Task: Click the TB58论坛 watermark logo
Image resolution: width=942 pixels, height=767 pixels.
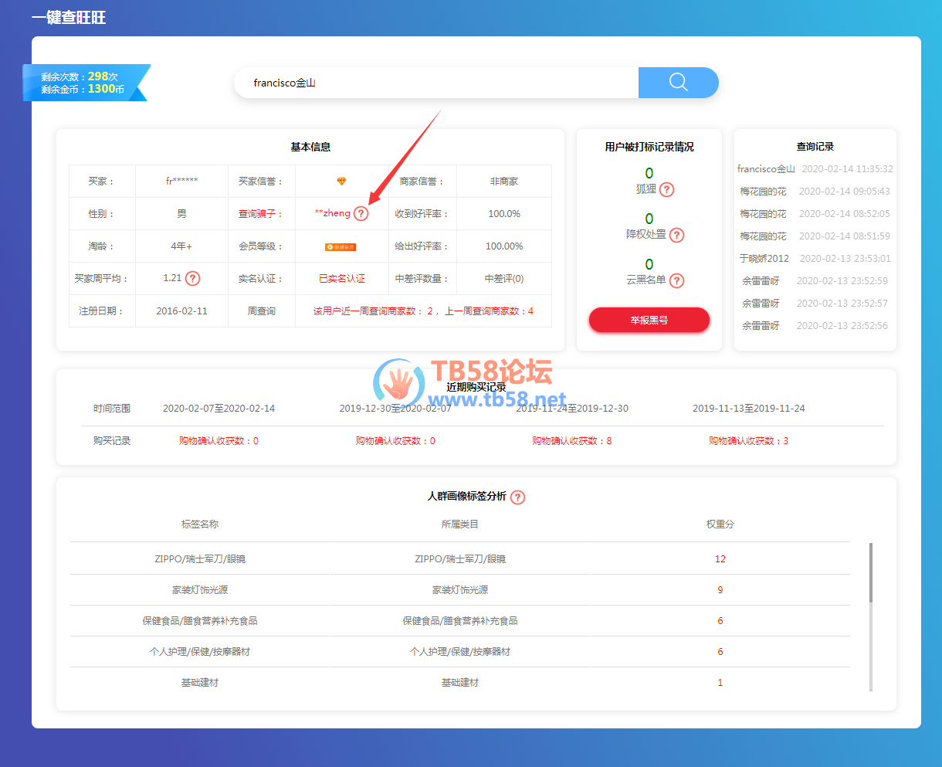Action: (463, 384)
